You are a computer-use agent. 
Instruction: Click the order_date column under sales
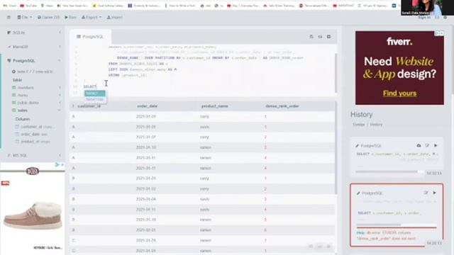click(31, 134)
